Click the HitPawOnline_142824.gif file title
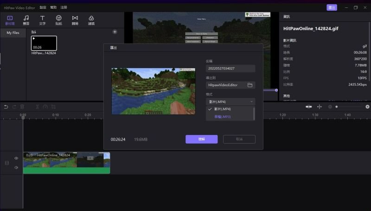This screenshot has height=211, width=371. [311, 29]
